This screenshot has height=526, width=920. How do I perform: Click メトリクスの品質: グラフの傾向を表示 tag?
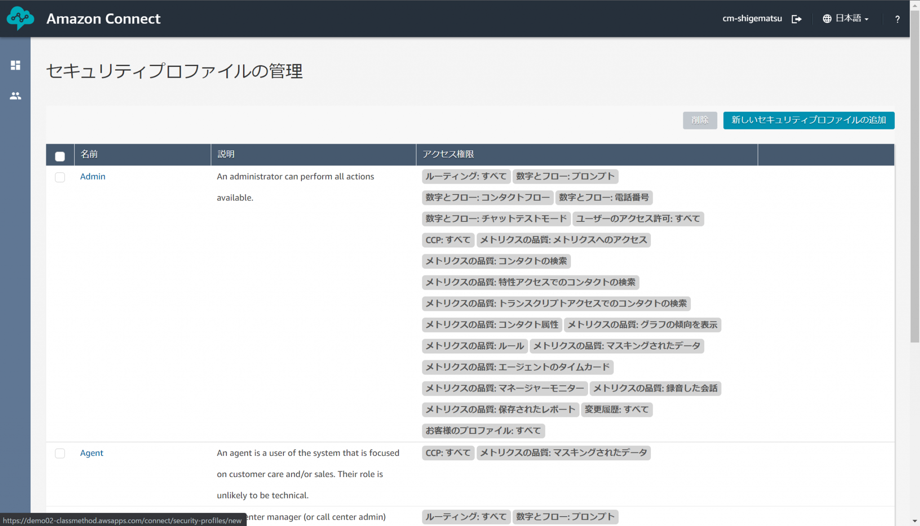[642, 325]
